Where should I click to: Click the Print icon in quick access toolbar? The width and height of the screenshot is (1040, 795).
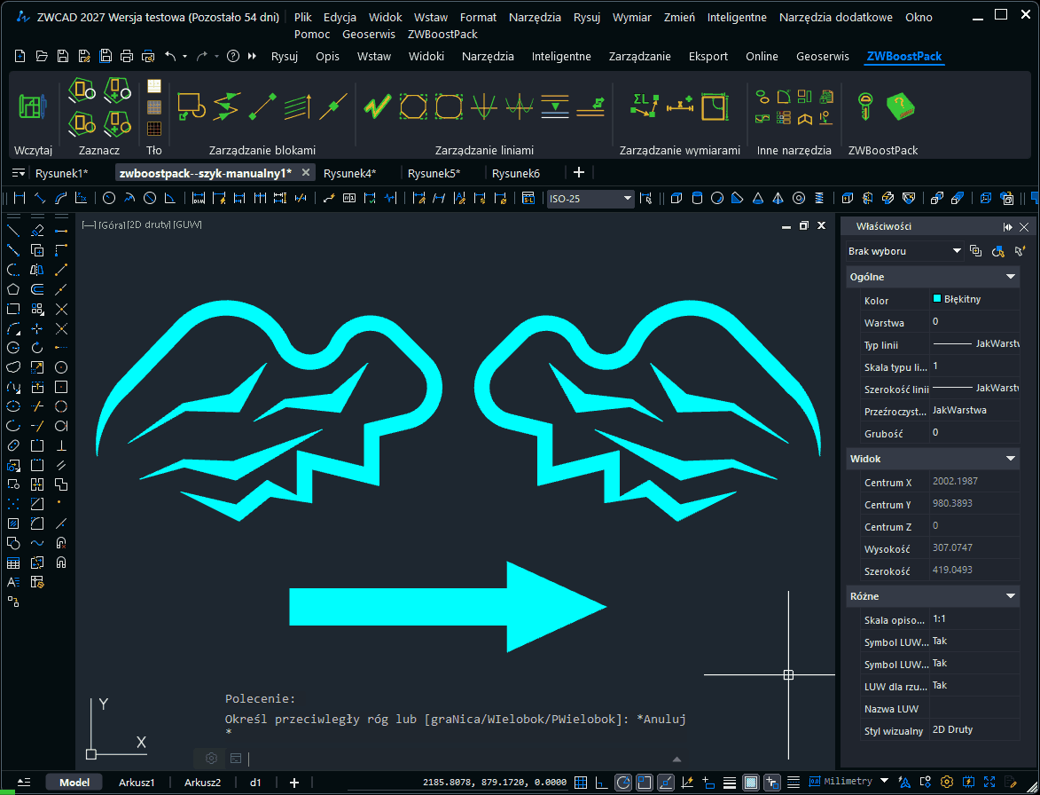click(127, 56)
